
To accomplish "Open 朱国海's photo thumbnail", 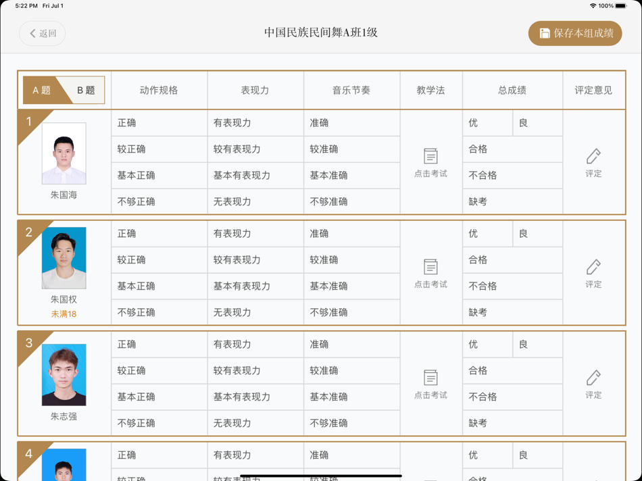I will tap(64, 153).
